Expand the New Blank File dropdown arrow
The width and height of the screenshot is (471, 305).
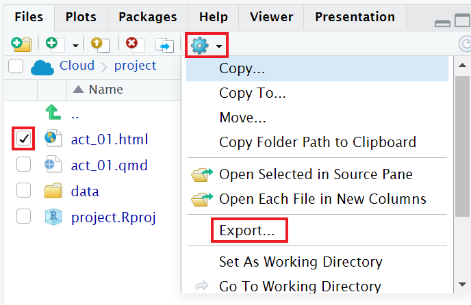coord(75,46)
